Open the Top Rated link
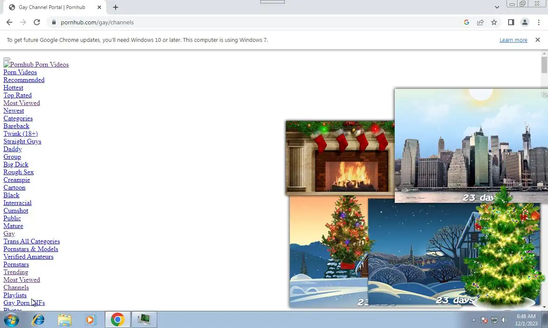This screenshot has width=548, height=328. tap(18, 95)
